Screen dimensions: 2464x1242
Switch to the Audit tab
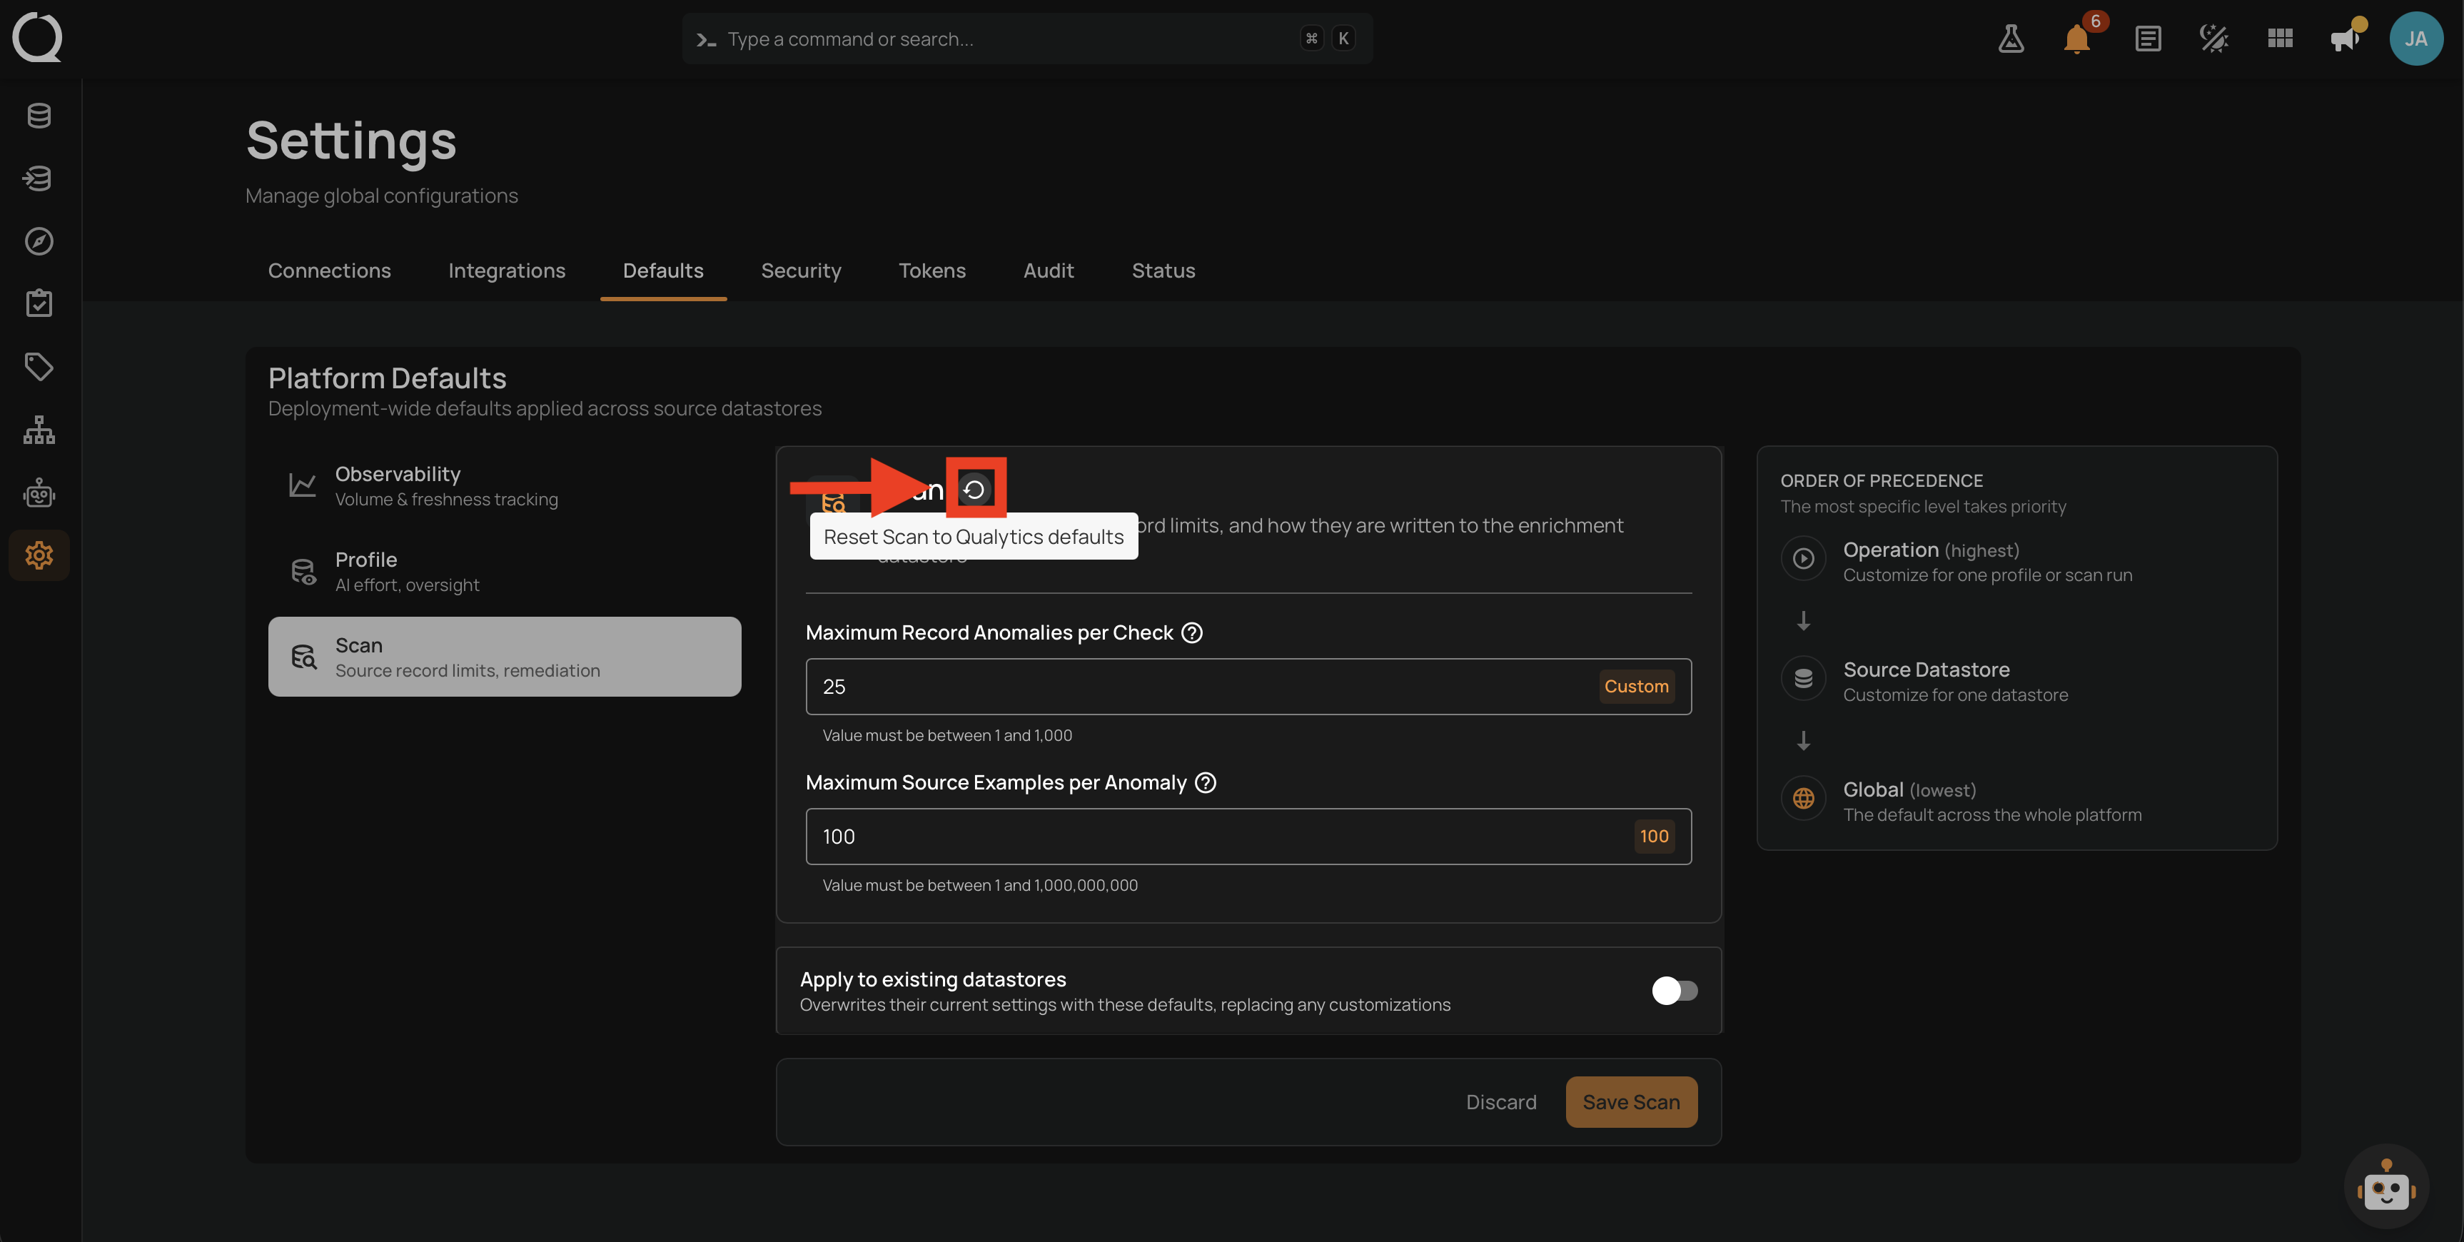tap(1049, 271)
